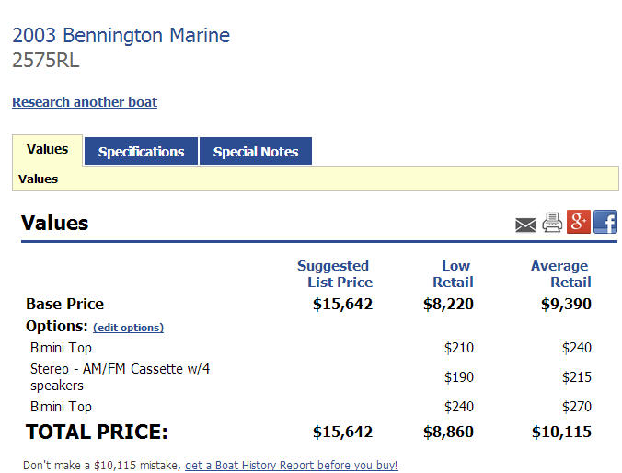The height and width of the screenshot is (473, 622).
Task: Click the Average Retail column header
Action: pos(560,273)
